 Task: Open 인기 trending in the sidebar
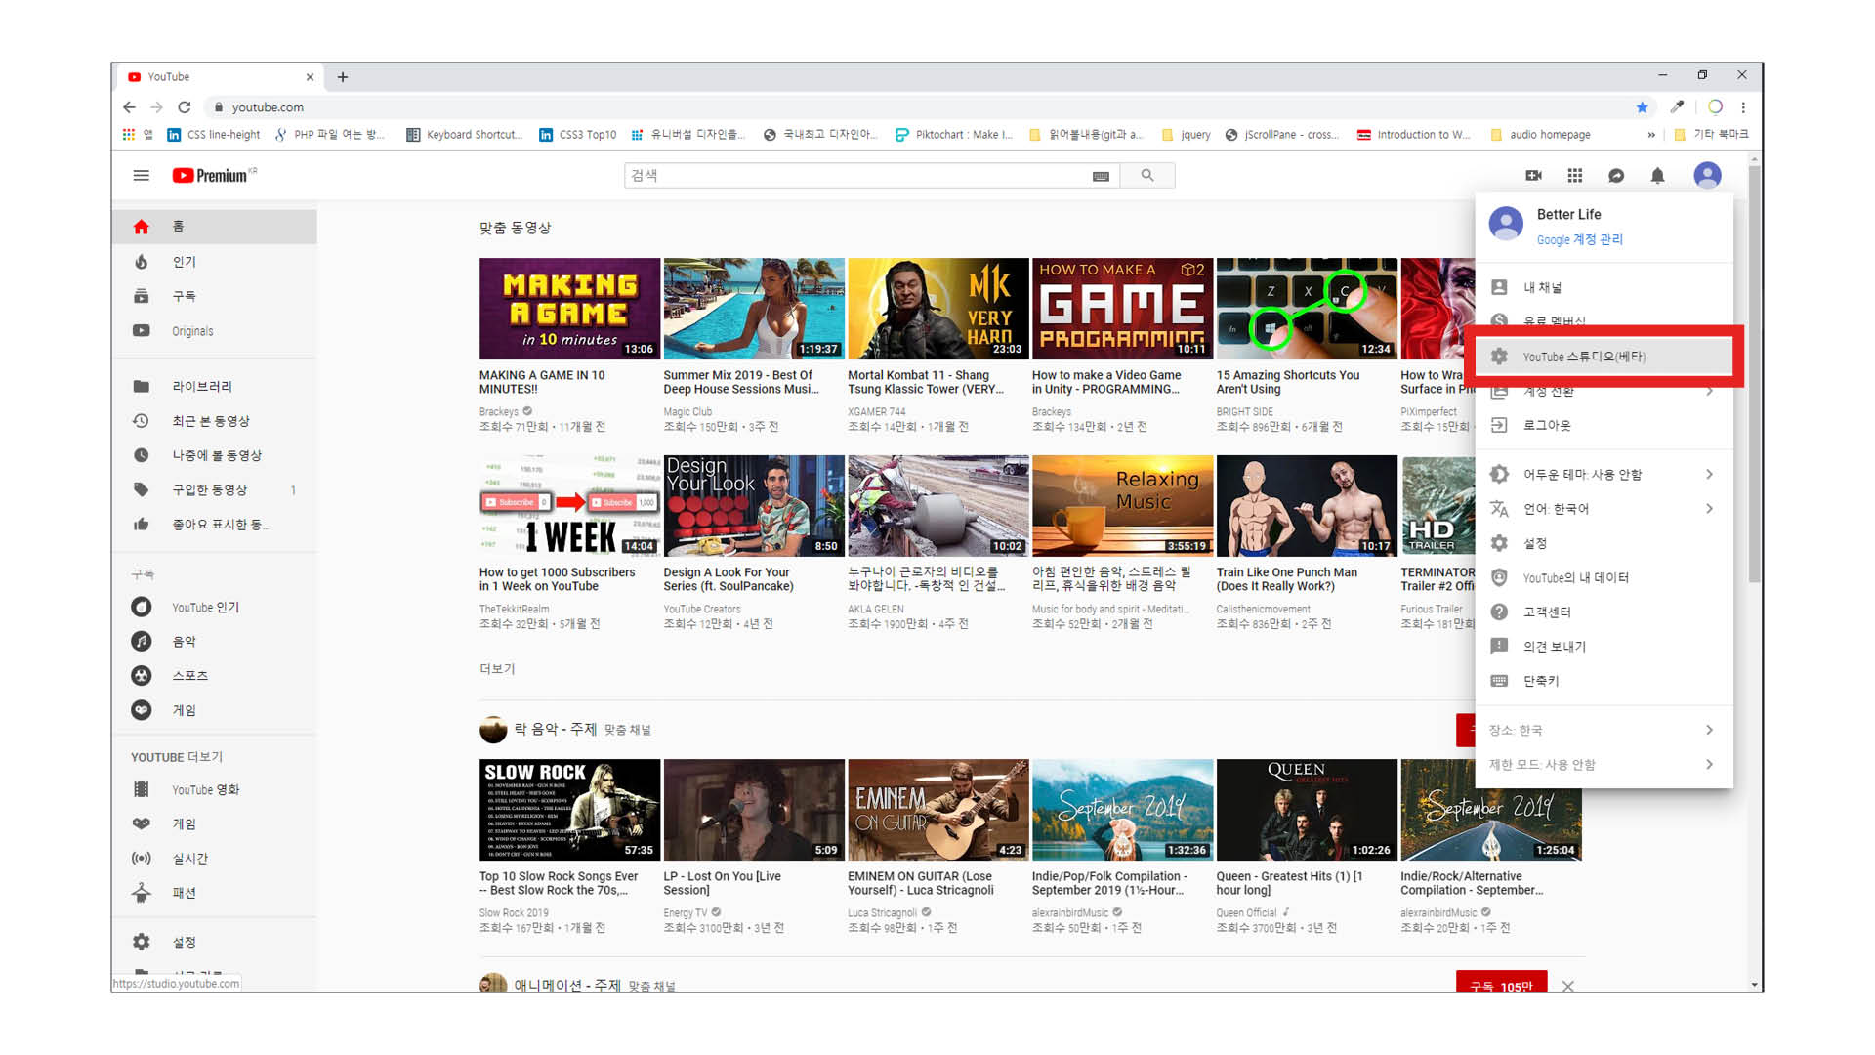tap(214, 262)
